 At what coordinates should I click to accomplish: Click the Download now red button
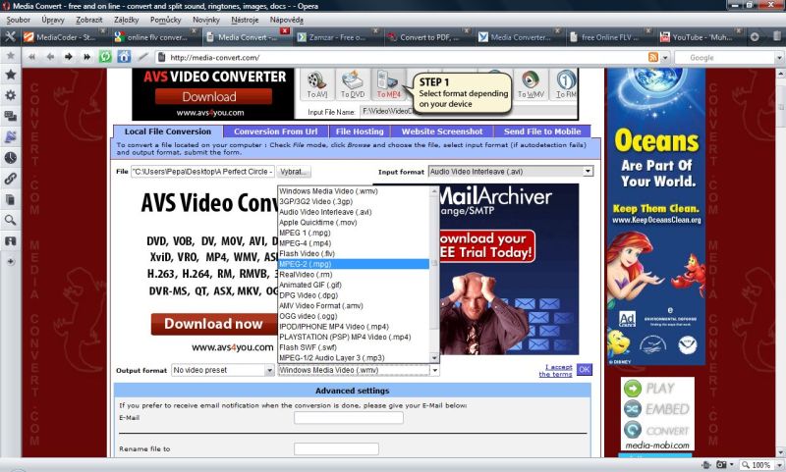[213, 324]
